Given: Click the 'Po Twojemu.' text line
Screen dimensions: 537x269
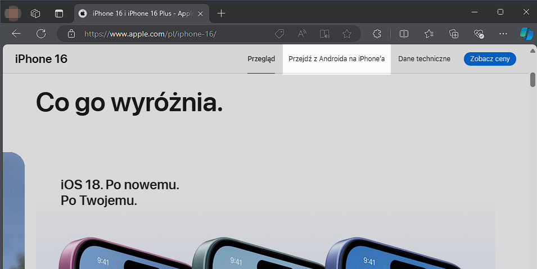Looking at the screenshot, I should click(x=98, y=200).
